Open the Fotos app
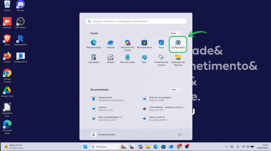The height and width of the screenshot is (151, 271). (161, 44)
